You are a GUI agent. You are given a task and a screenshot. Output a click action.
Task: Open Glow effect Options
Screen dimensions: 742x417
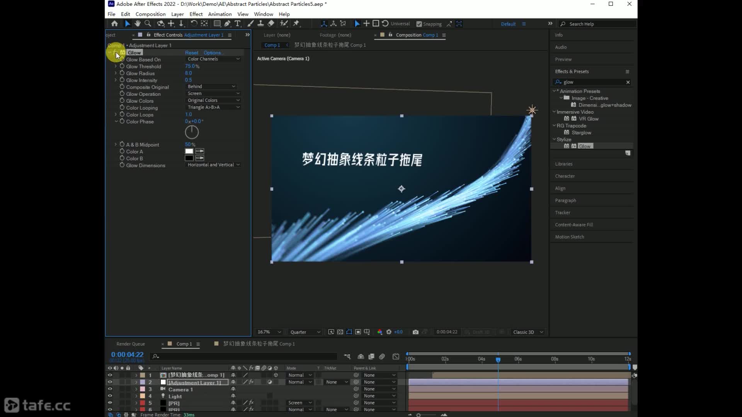tap(213, 53)
